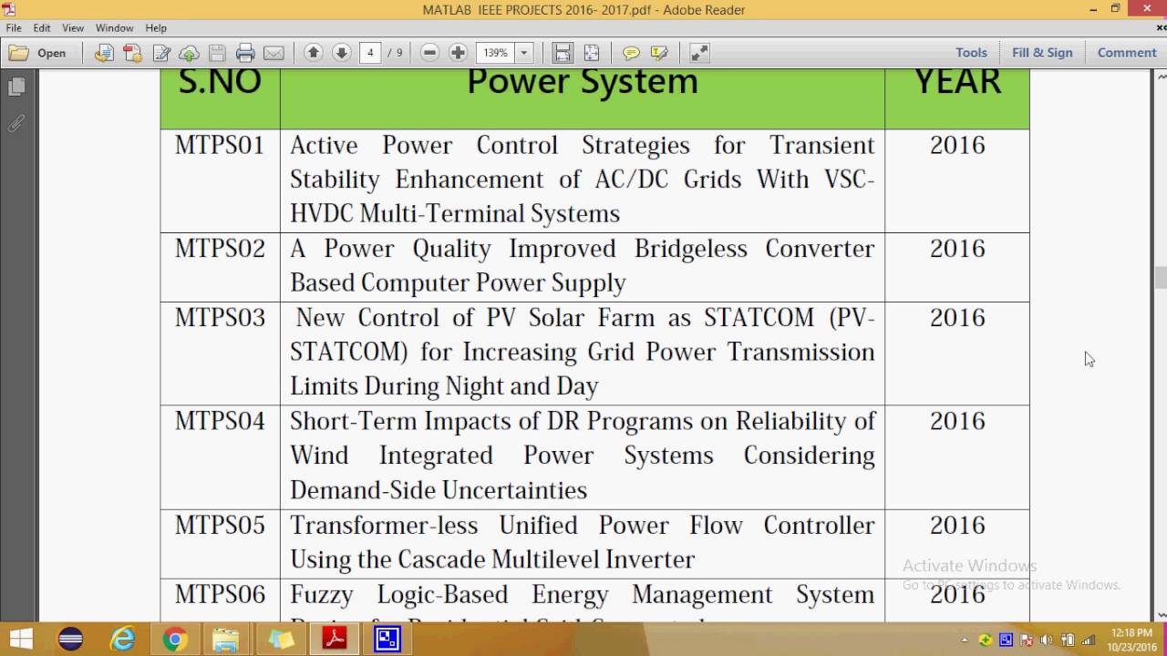Show hidden system tray icons arrow

965,640
